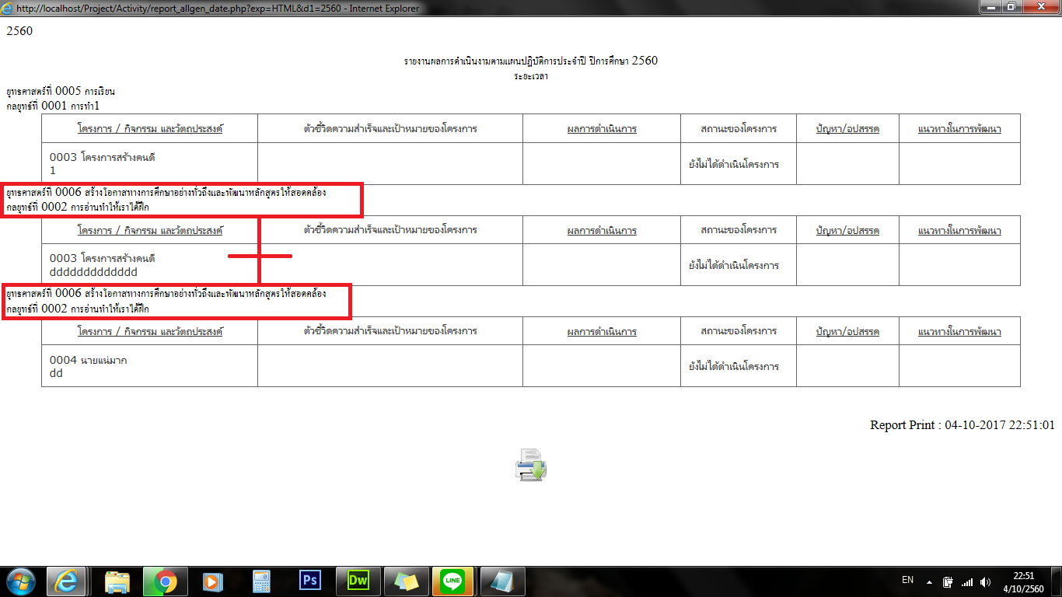This screenshot has width=1062, height=597.
Task: Open Windows Explorer folder icon in taskbar
Action: 117,581
